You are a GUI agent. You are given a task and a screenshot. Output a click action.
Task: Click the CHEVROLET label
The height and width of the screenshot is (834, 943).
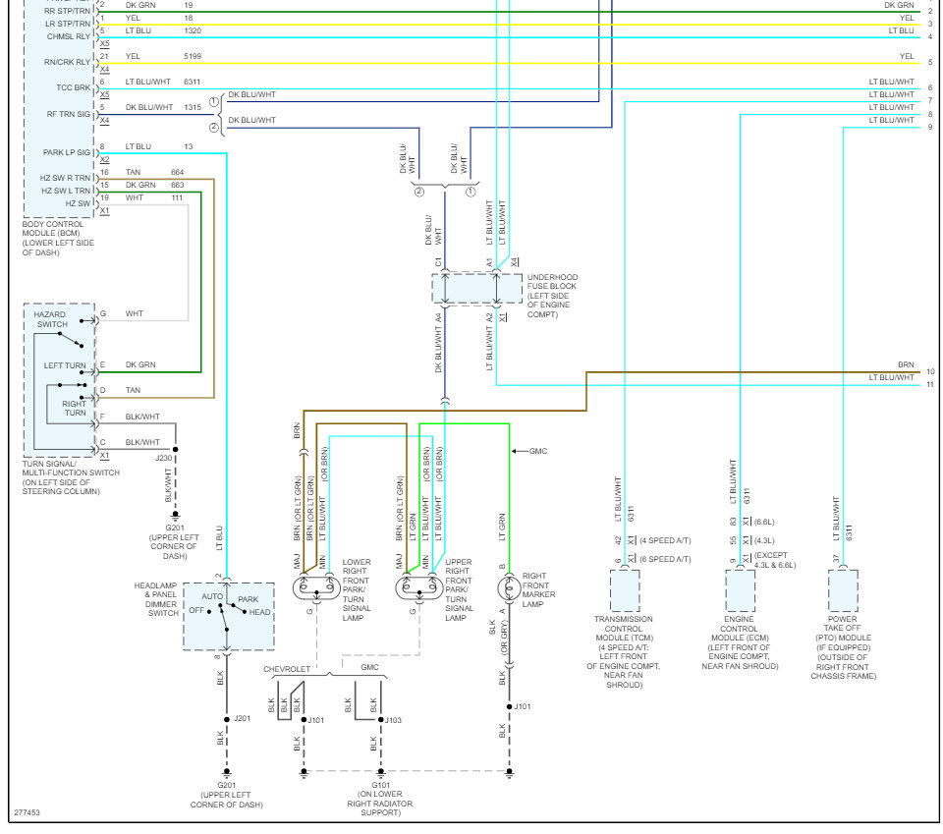pyautogui.click(x=287, y=669)
